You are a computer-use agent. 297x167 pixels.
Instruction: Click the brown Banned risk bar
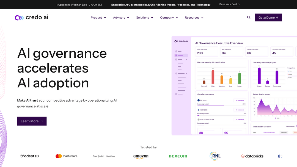[x=204, y=82]
